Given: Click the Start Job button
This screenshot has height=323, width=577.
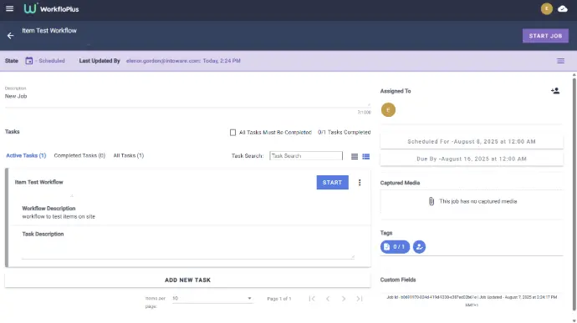Looking at the screenshot, I should 545,36.
